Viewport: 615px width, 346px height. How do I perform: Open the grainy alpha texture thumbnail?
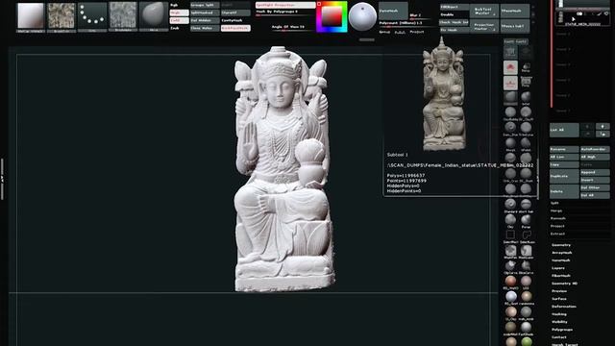[x=123, y=16]
